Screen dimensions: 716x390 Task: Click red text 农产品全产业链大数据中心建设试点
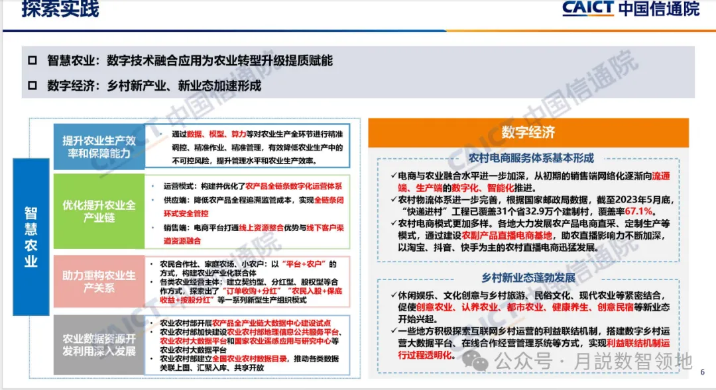click(x=271, y=323)
